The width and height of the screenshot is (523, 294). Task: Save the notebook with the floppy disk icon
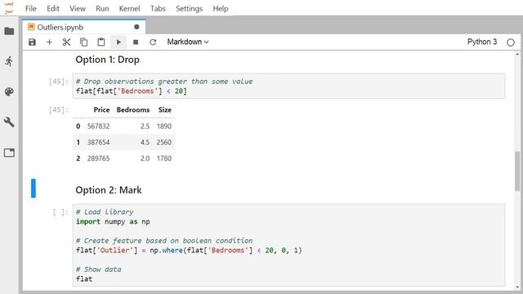(32, 42)
